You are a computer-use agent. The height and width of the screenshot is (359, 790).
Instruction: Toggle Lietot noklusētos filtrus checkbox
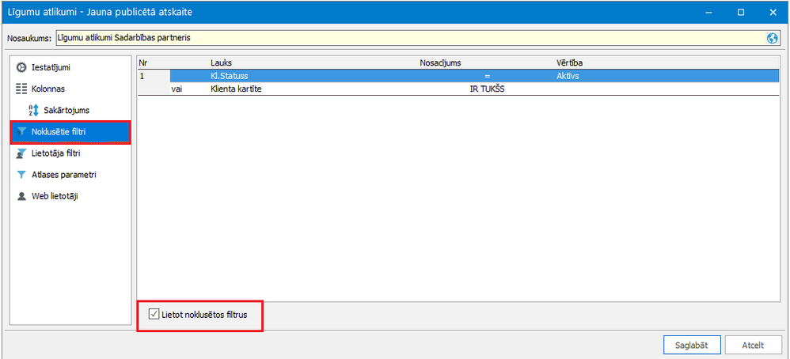(x=154, y=315)
